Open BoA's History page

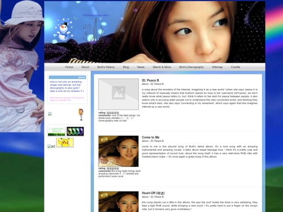click(106, 67)
